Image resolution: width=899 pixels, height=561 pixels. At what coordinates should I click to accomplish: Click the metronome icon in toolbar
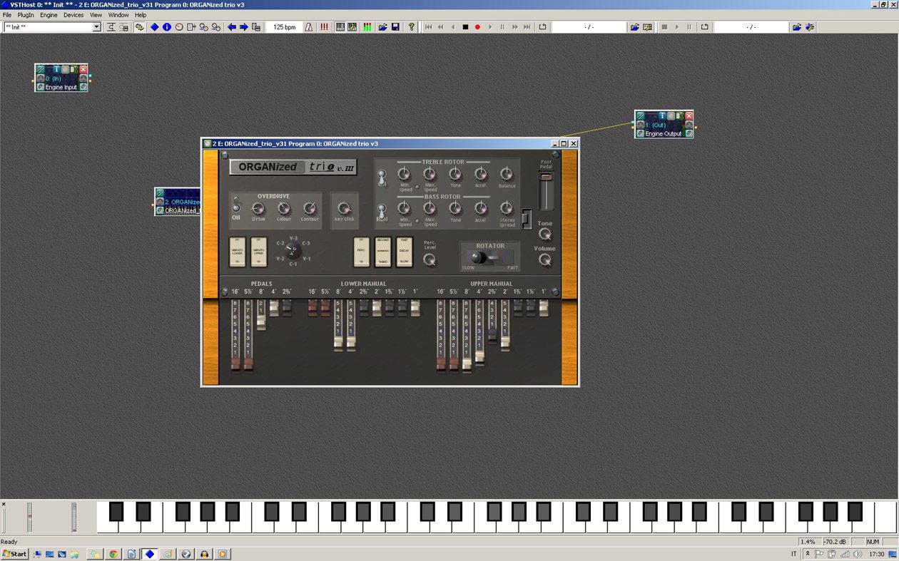point(309,27)
